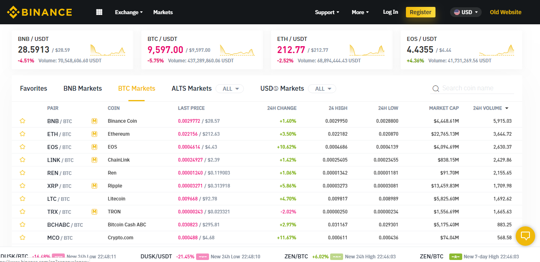540x262 pixels.
Task: Click the Log In link
Action: (391, 12)
